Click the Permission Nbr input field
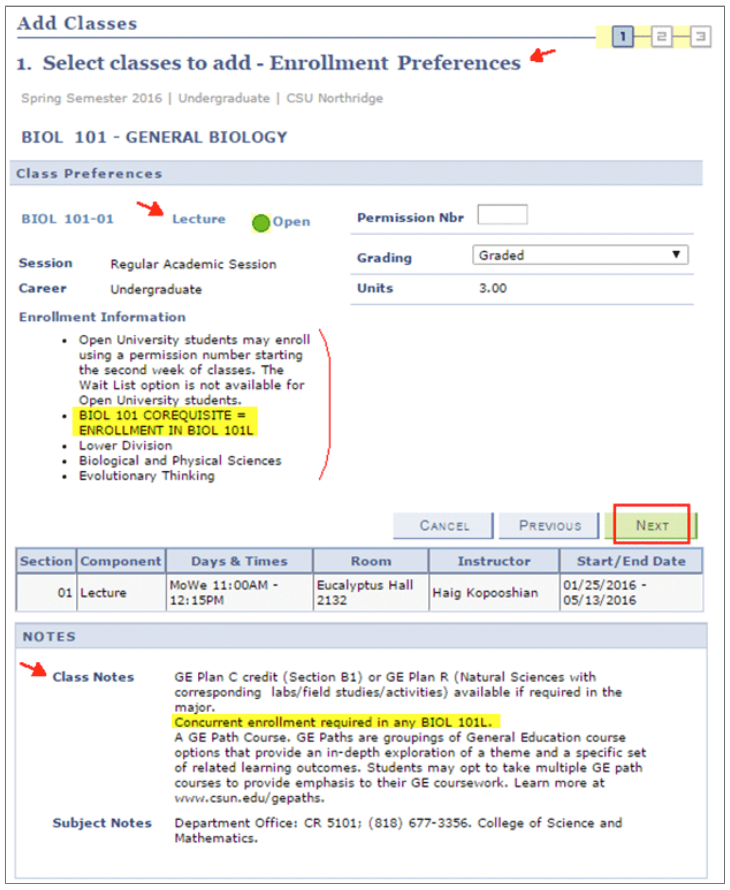Image resolution: width=730 pixels, height=890 pixels. click(502, 214)
